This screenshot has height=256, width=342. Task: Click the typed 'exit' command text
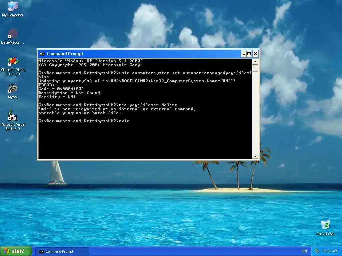tap(124, 121)
